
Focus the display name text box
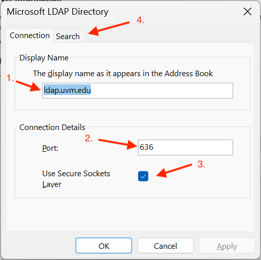pos(138,90)
